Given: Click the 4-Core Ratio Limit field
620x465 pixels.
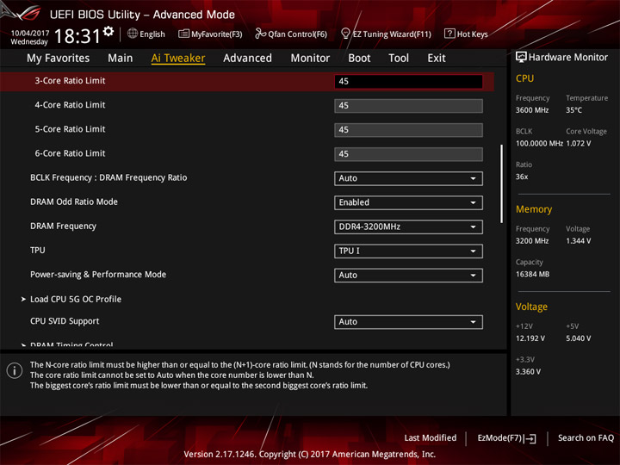Looking at the screenshot, I should (408, 106).
